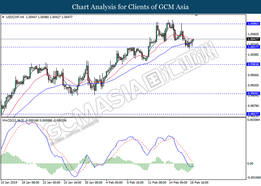Click the 4 Feb 00:00 date label

tap(114, 183)
